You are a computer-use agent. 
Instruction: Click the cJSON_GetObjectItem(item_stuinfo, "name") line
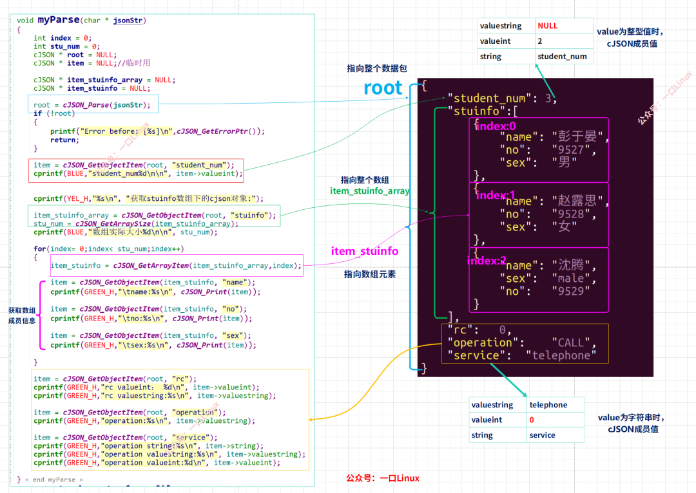[153, 283]
